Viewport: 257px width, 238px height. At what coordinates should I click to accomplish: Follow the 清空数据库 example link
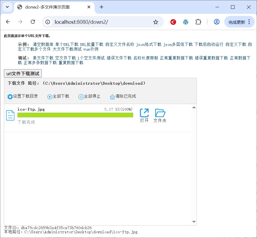coord(43,44)
